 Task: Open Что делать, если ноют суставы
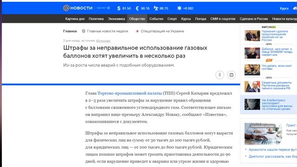click(277, 67)
